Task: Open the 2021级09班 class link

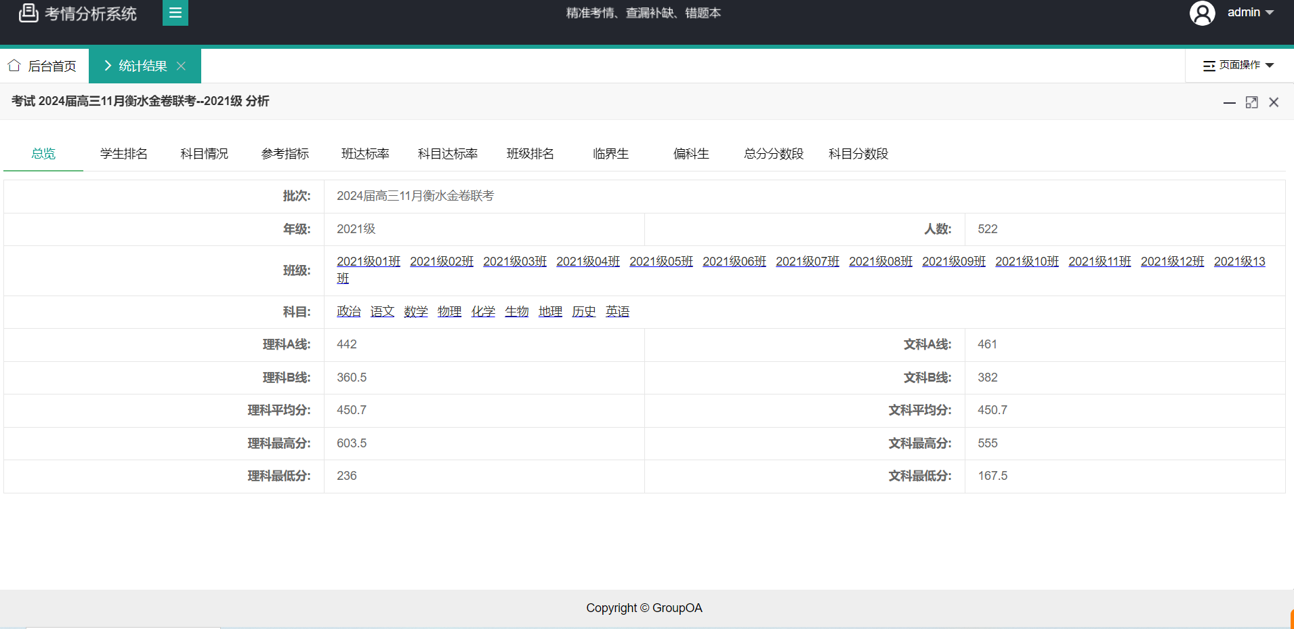Action: (954, 262)
